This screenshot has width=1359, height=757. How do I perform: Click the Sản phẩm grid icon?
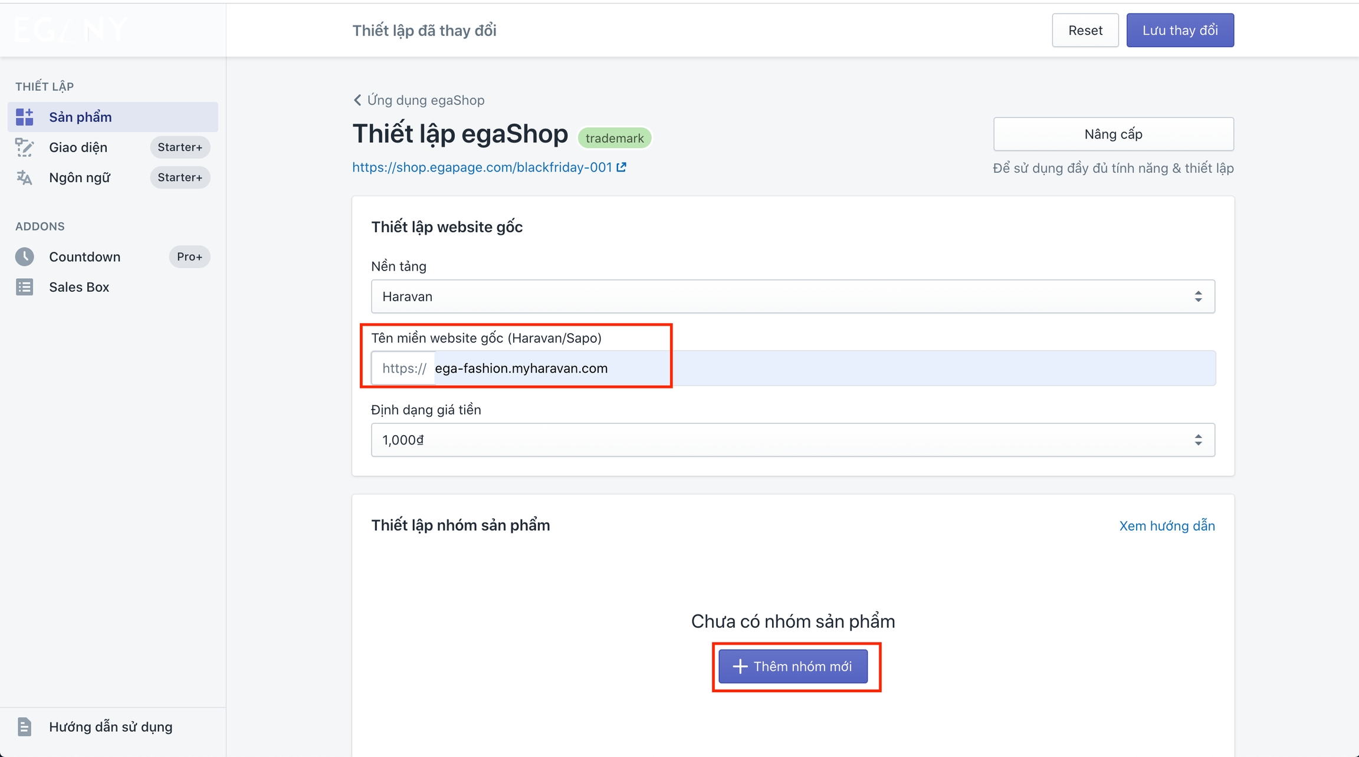[x=24, y=117]
